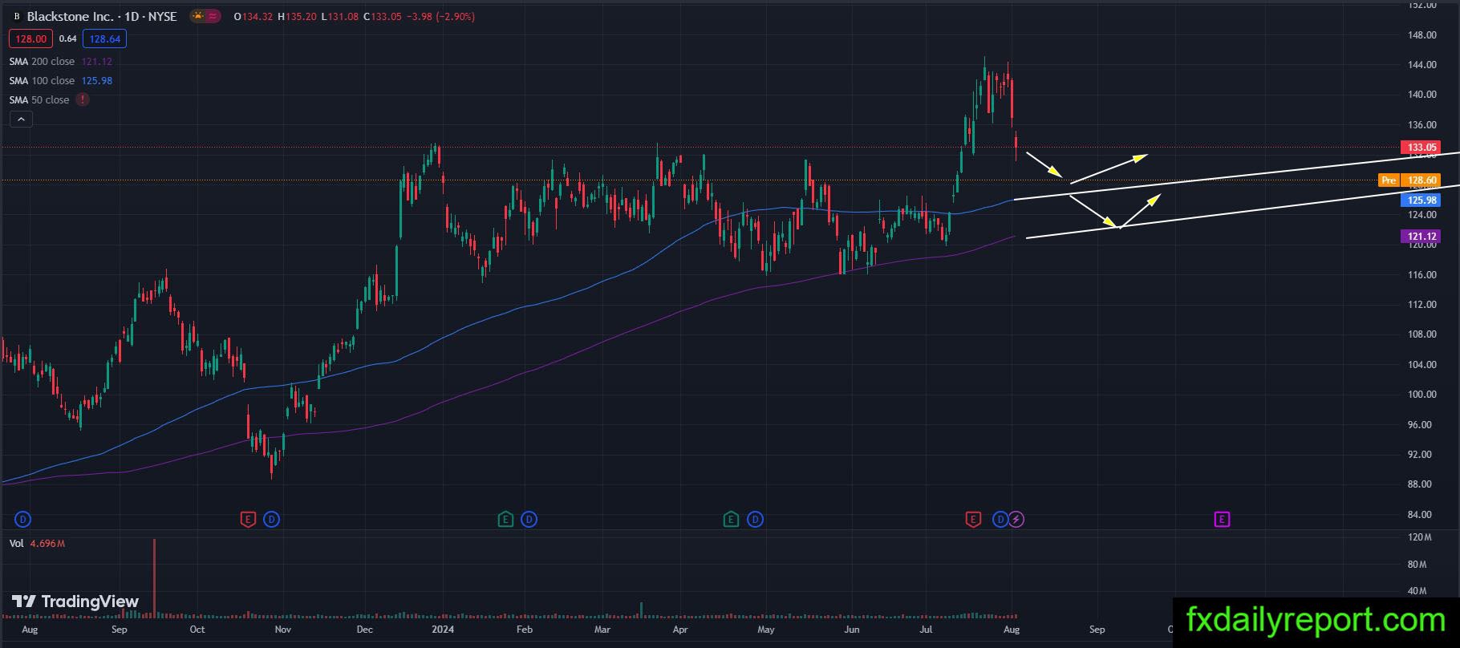Select the Vol 4.696M volume legend
The width and height of the screenshot is (1460, 648).
(x=37, y=544)
